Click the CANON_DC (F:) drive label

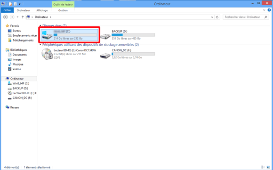(121, 50)
